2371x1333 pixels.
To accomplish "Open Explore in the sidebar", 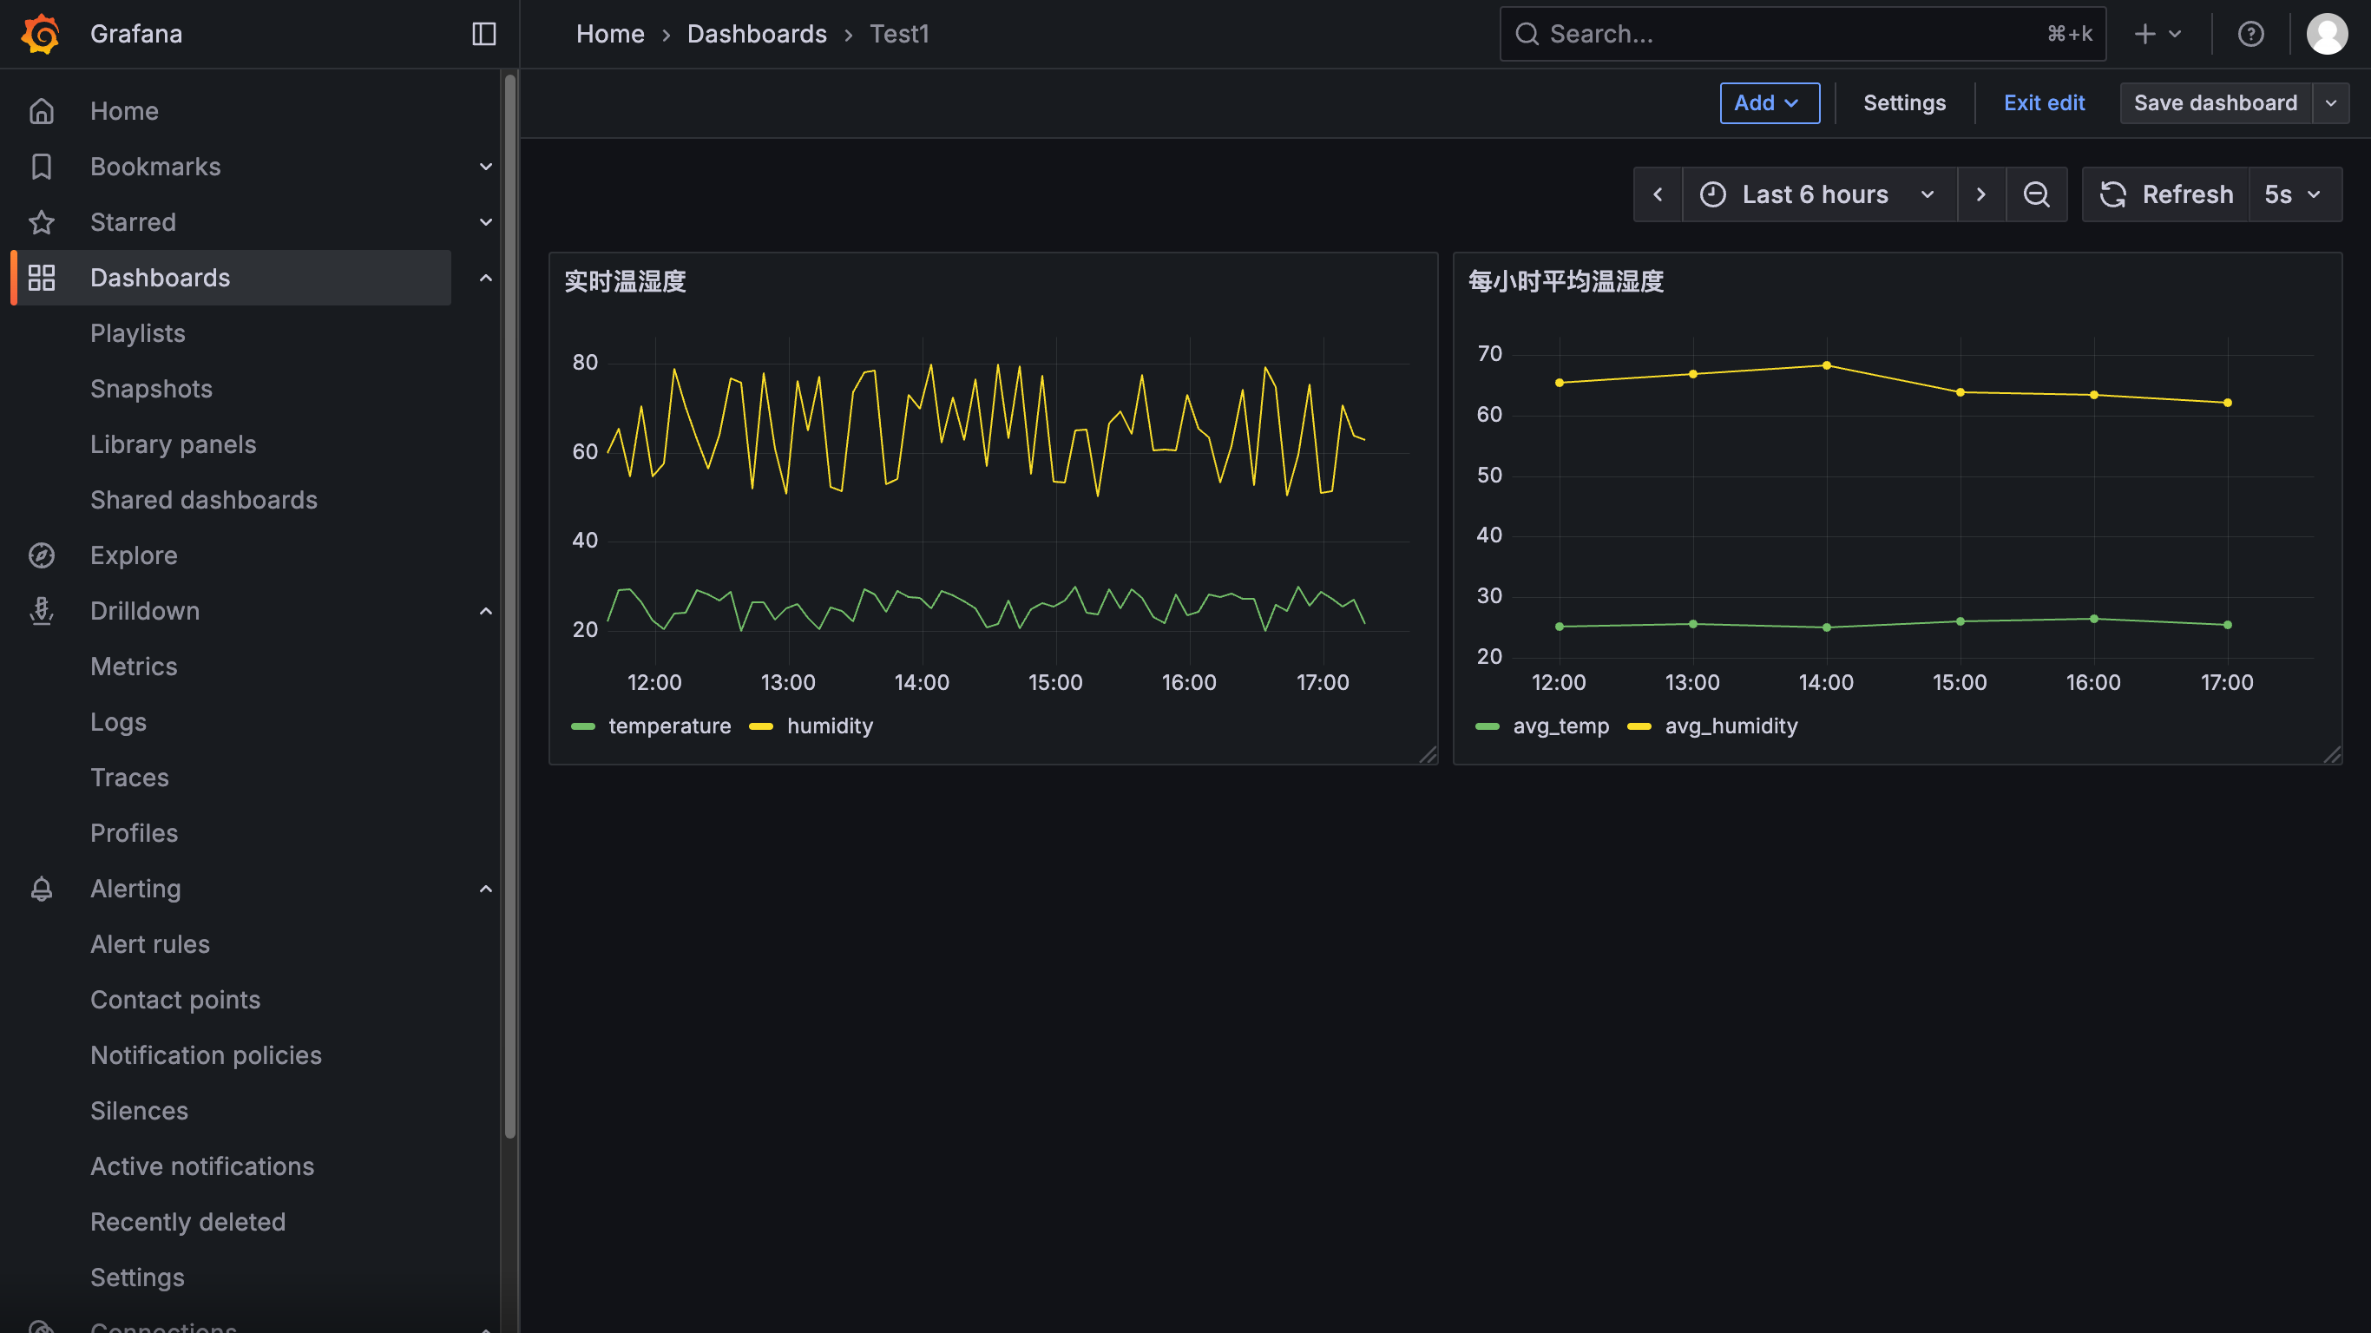I will coord(134,555).
